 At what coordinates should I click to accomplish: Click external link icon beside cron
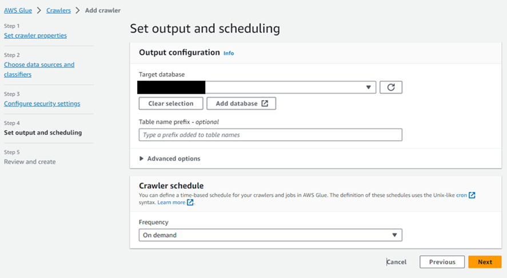coord(472,195)
